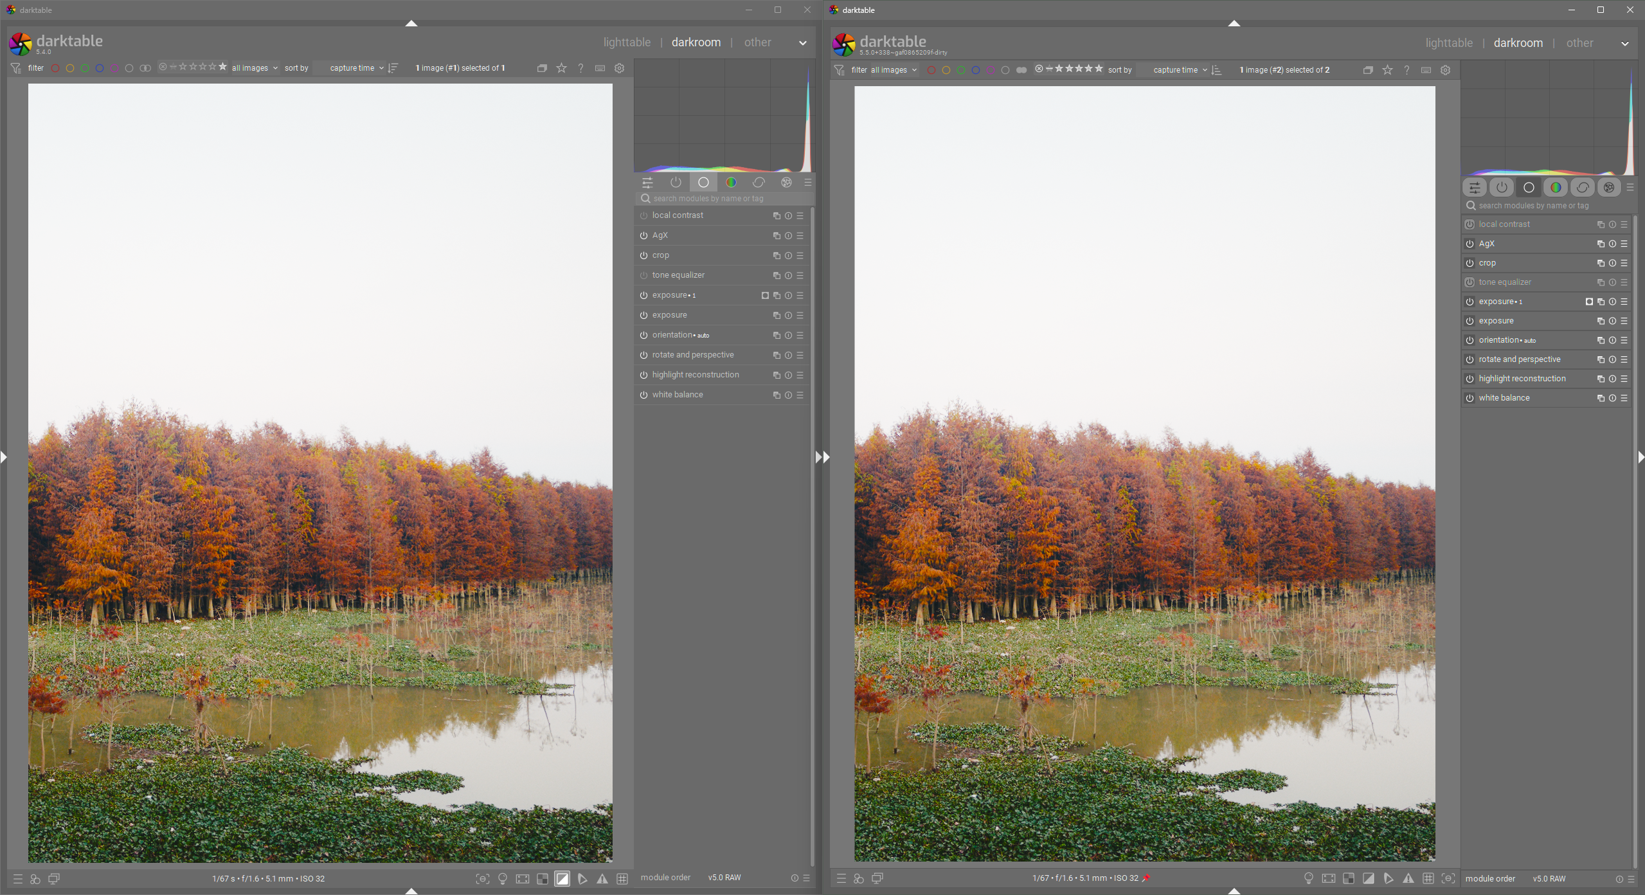1645x895 pixels.
Task: Expand view chevron next to 'other', right window
Action: tap(1625, 44)
